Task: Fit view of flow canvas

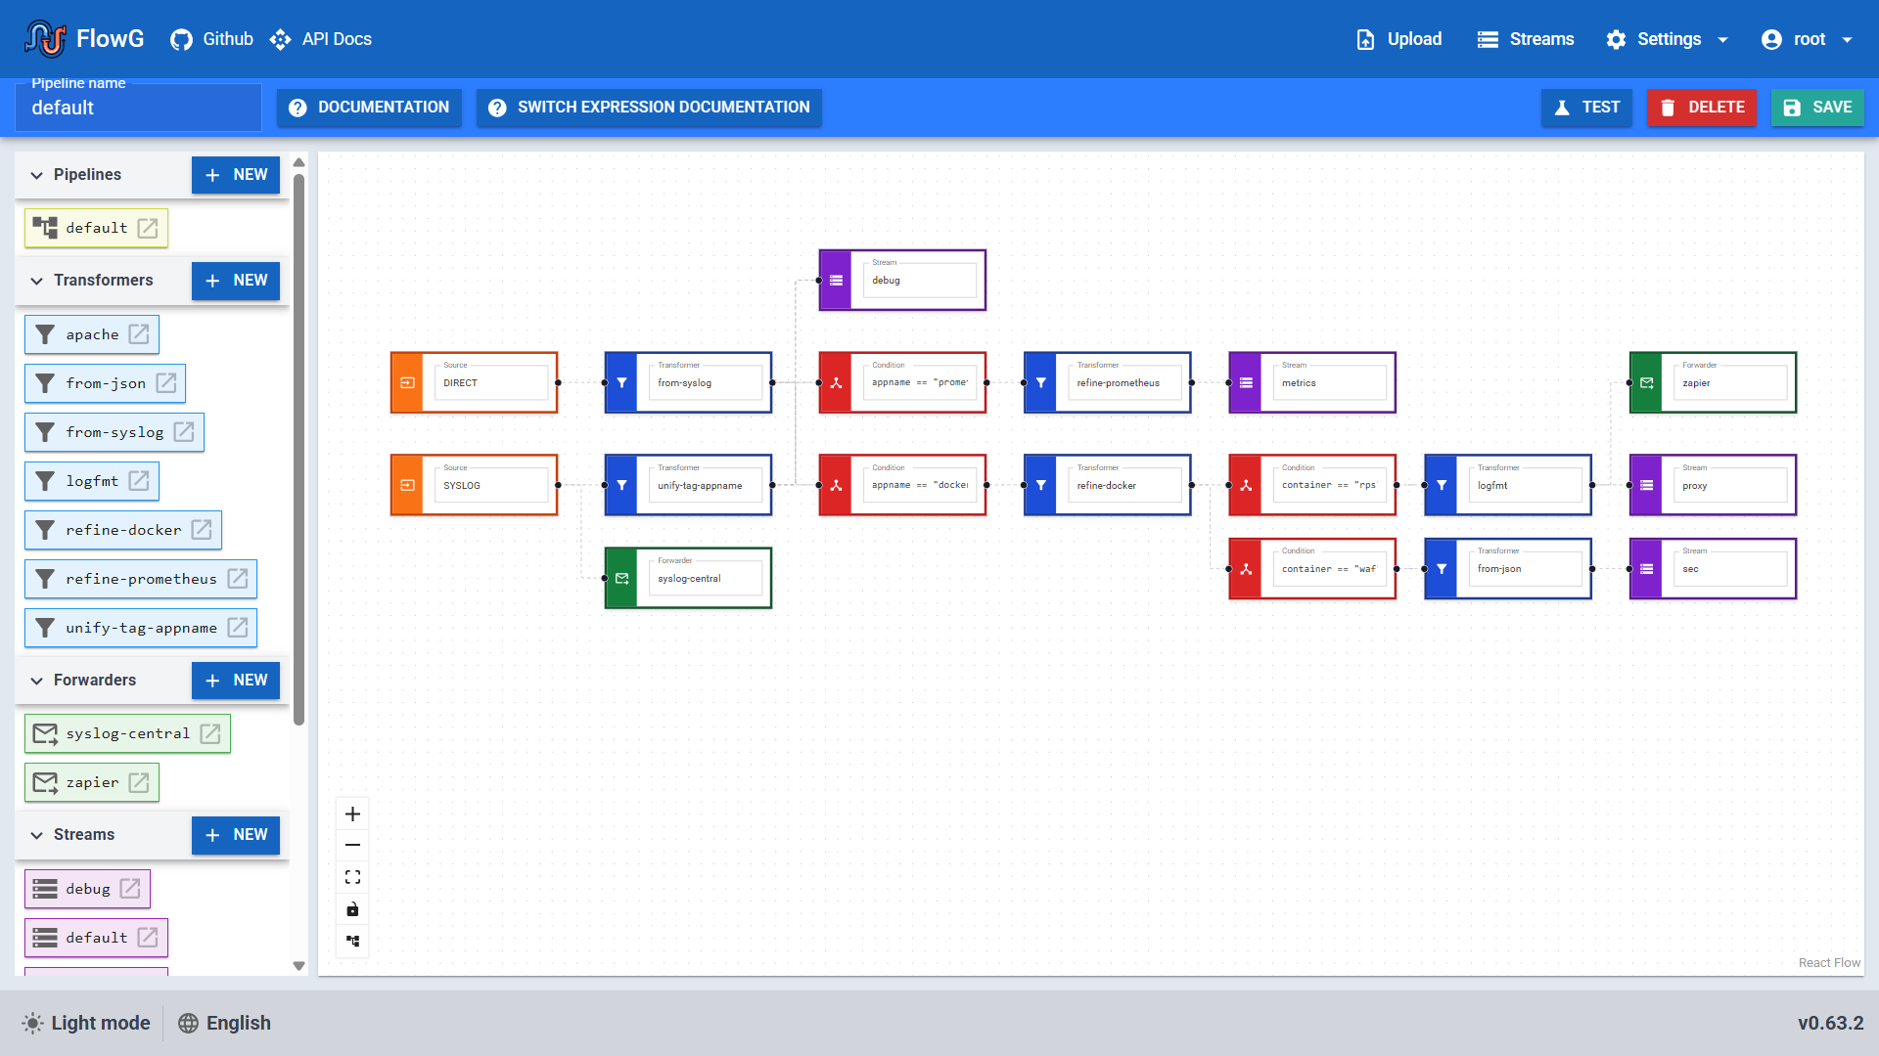Action: point(353,877)
